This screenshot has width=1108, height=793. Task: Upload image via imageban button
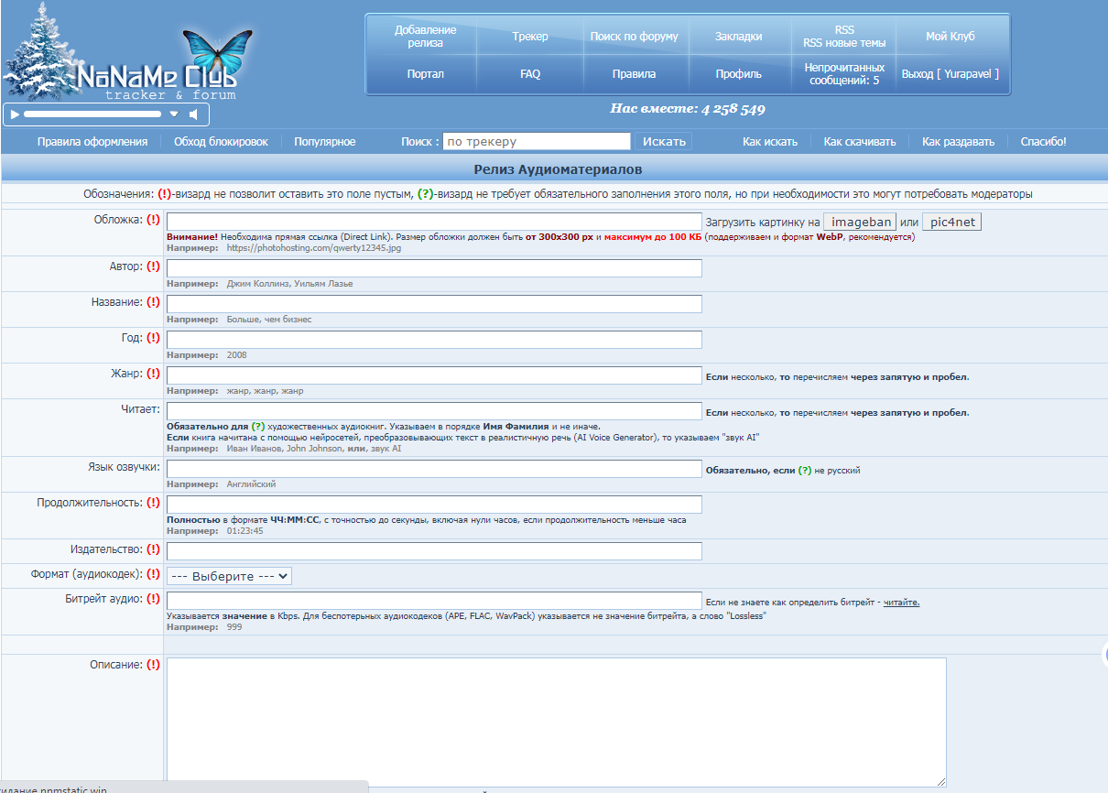tap(860, 222)
